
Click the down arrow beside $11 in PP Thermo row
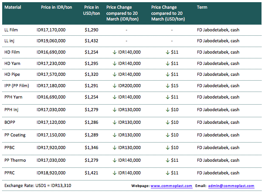[x=167, y=161]
